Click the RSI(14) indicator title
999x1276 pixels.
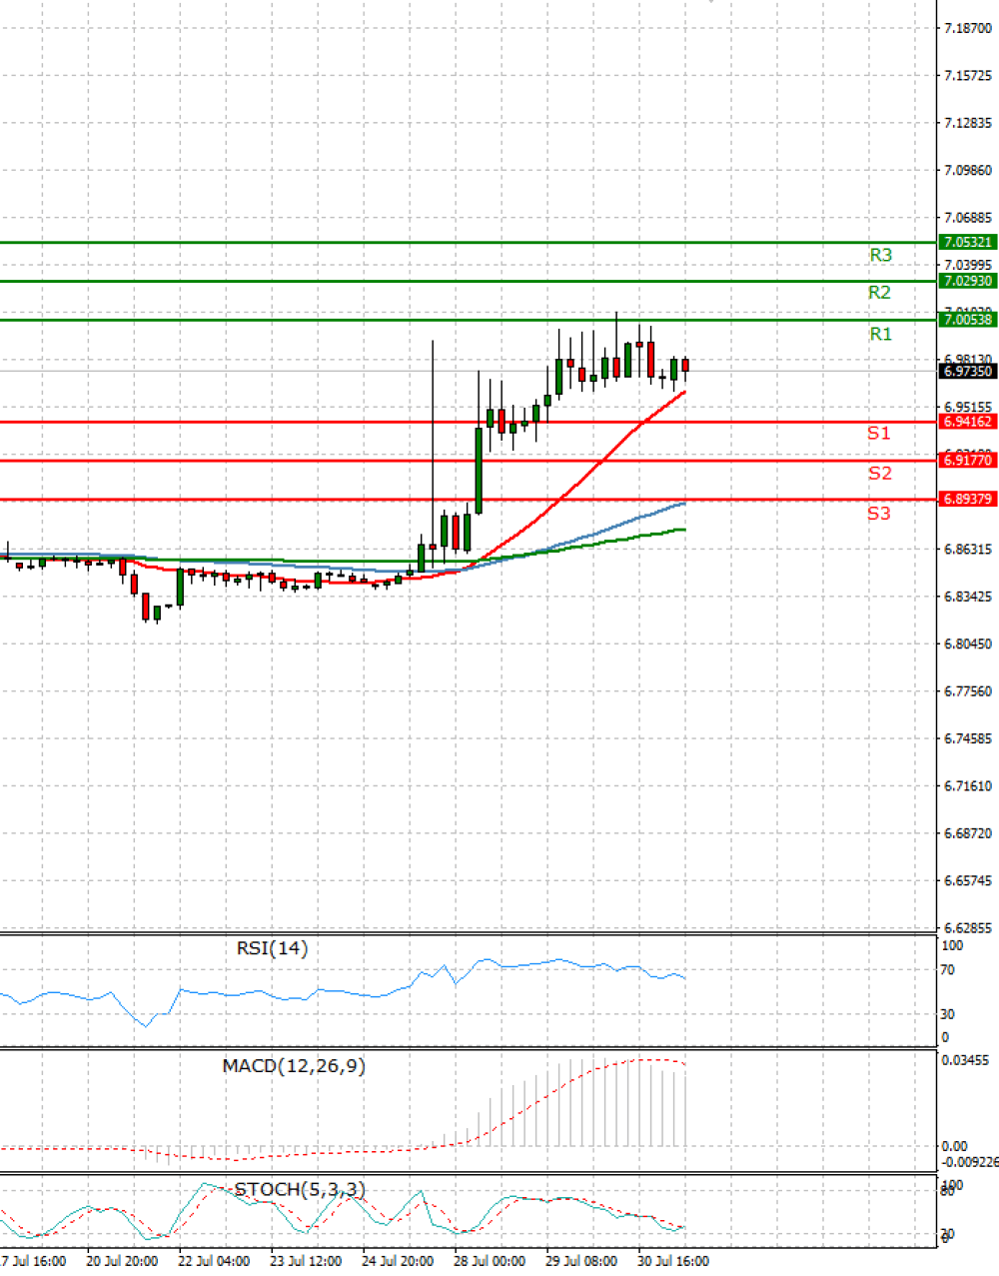pyautogui.click(x=272, y=948)
